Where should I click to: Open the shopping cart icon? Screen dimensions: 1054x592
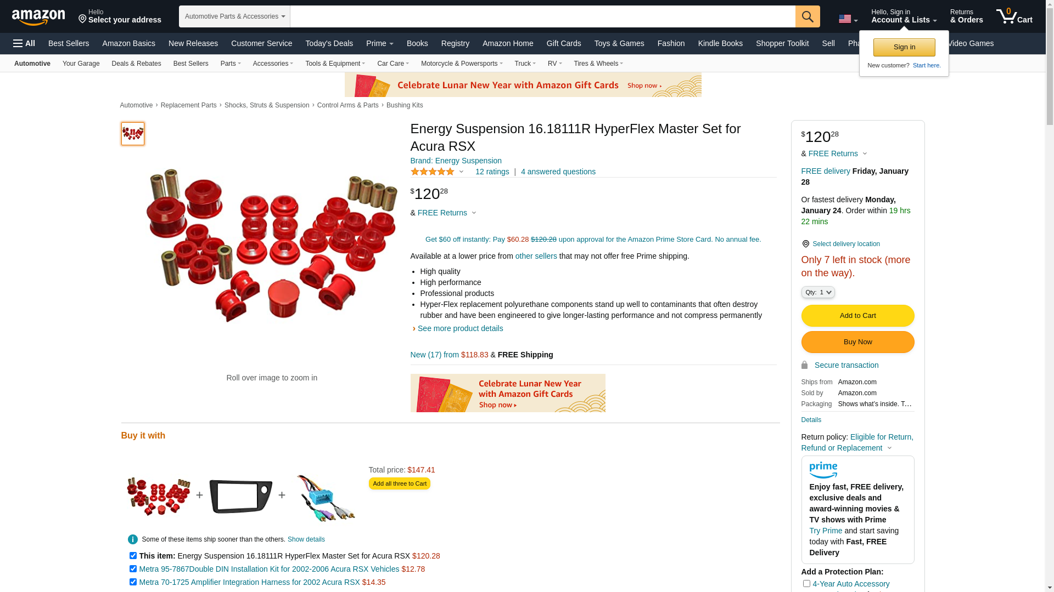[x=1014, y=16]
